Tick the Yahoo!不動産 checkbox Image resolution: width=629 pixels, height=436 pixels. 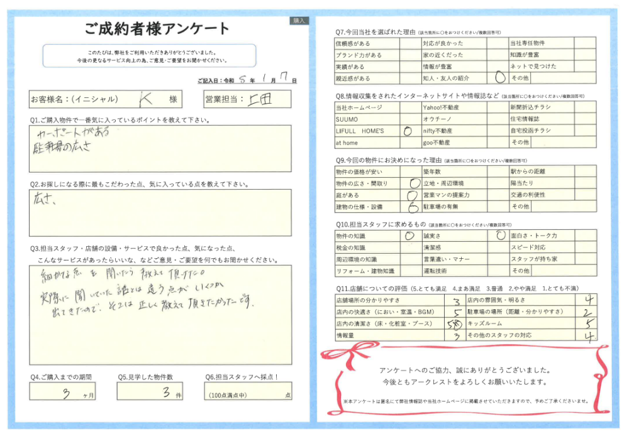tap(500, 107)
